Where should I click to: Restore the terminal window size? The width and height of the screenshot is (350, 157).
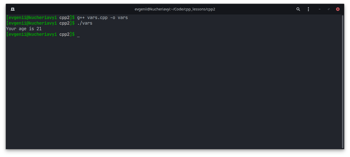point(329,9)
